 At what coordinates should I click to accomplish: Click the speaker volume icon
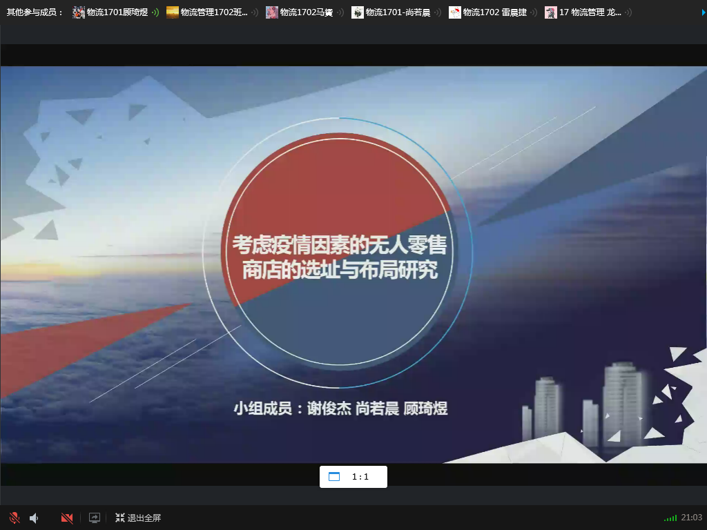click(x=34, y=518)
